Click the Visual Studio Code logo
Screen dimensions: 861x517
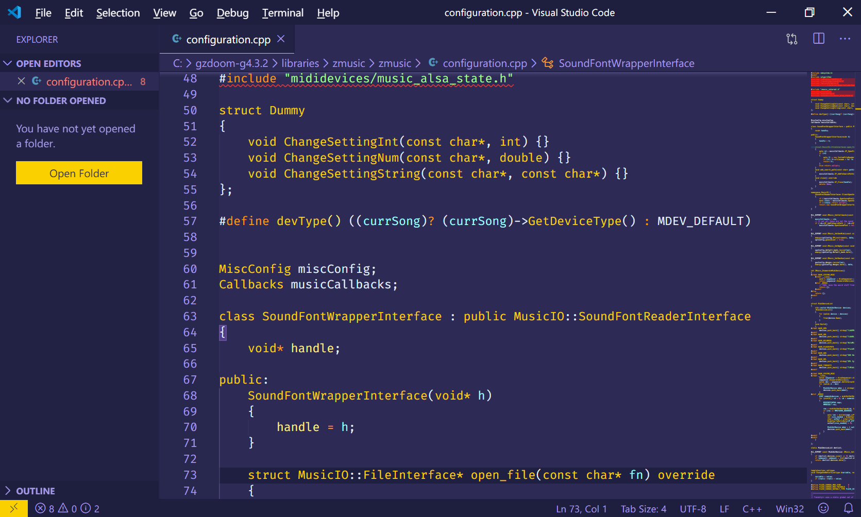13,12
